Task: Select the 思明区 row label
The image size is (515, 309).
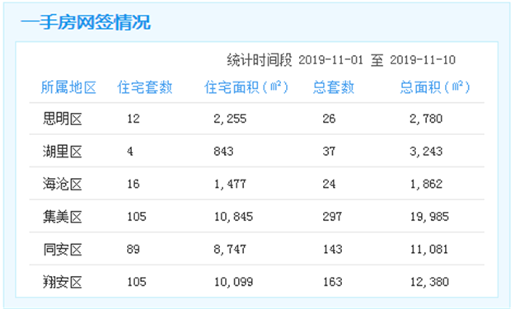Action: point(62,119)
